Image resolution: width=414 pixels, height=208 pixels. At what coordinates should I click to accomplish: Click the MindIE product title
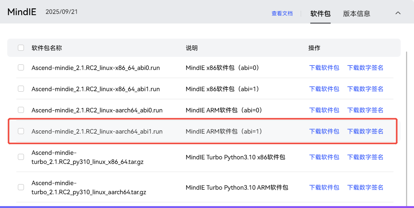tap(22, 12)
